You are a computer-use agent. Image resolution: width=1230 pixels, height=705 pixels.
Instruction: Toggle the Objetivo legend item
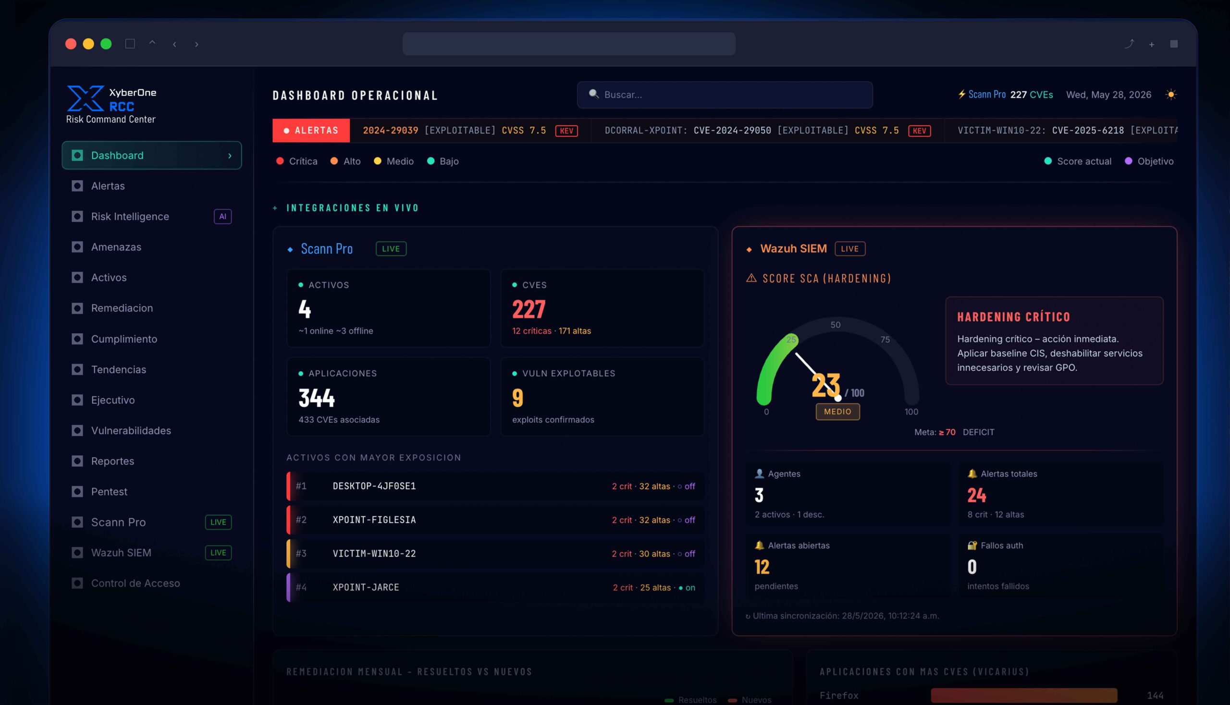1149,161
